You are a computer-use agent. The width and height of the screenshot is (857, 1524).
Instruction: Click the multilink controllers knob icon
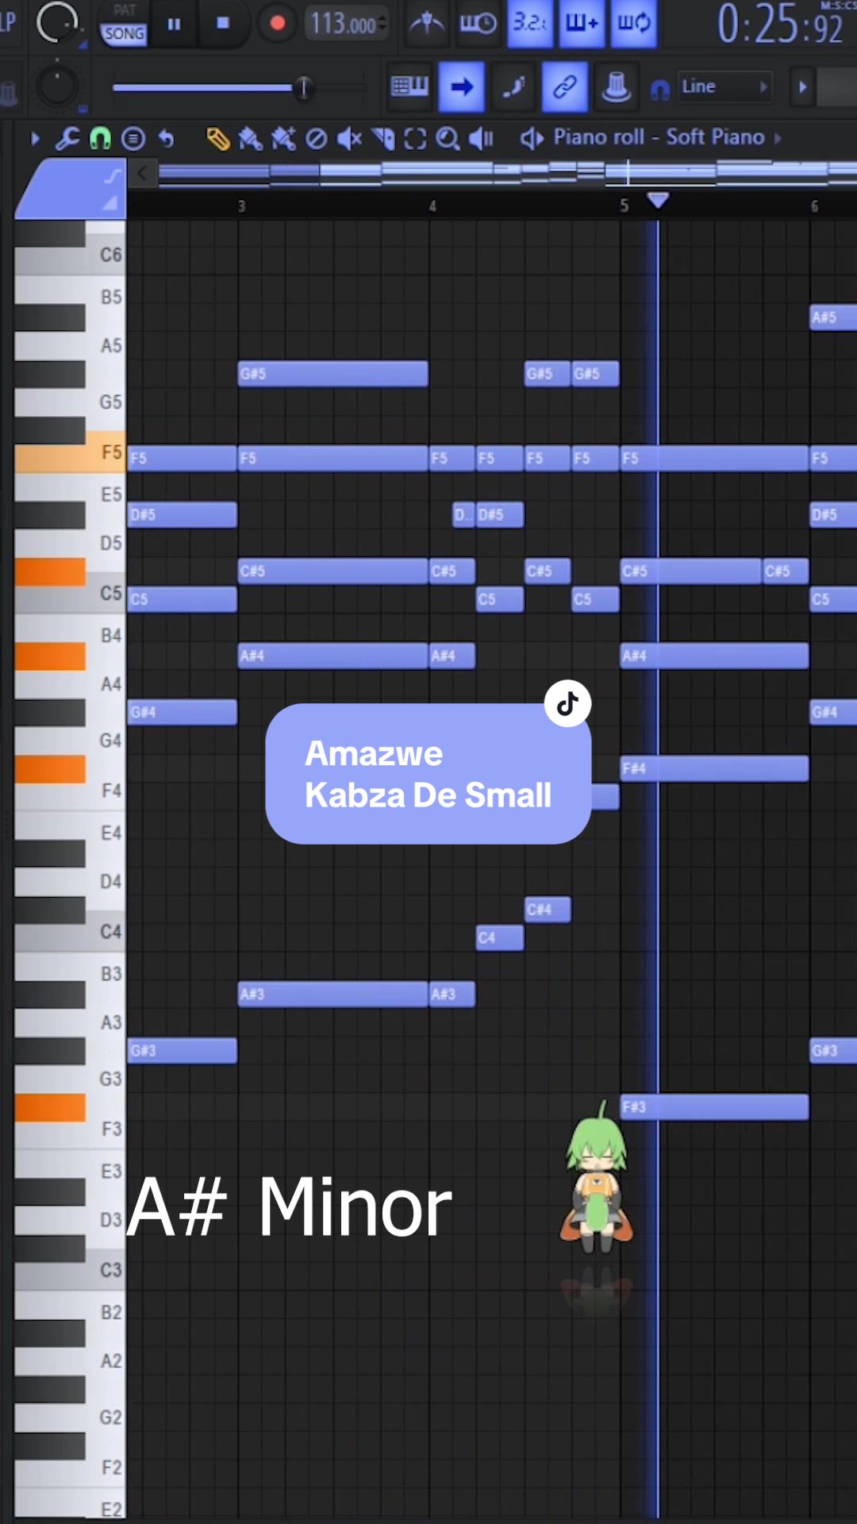click(x=616, y=87)
